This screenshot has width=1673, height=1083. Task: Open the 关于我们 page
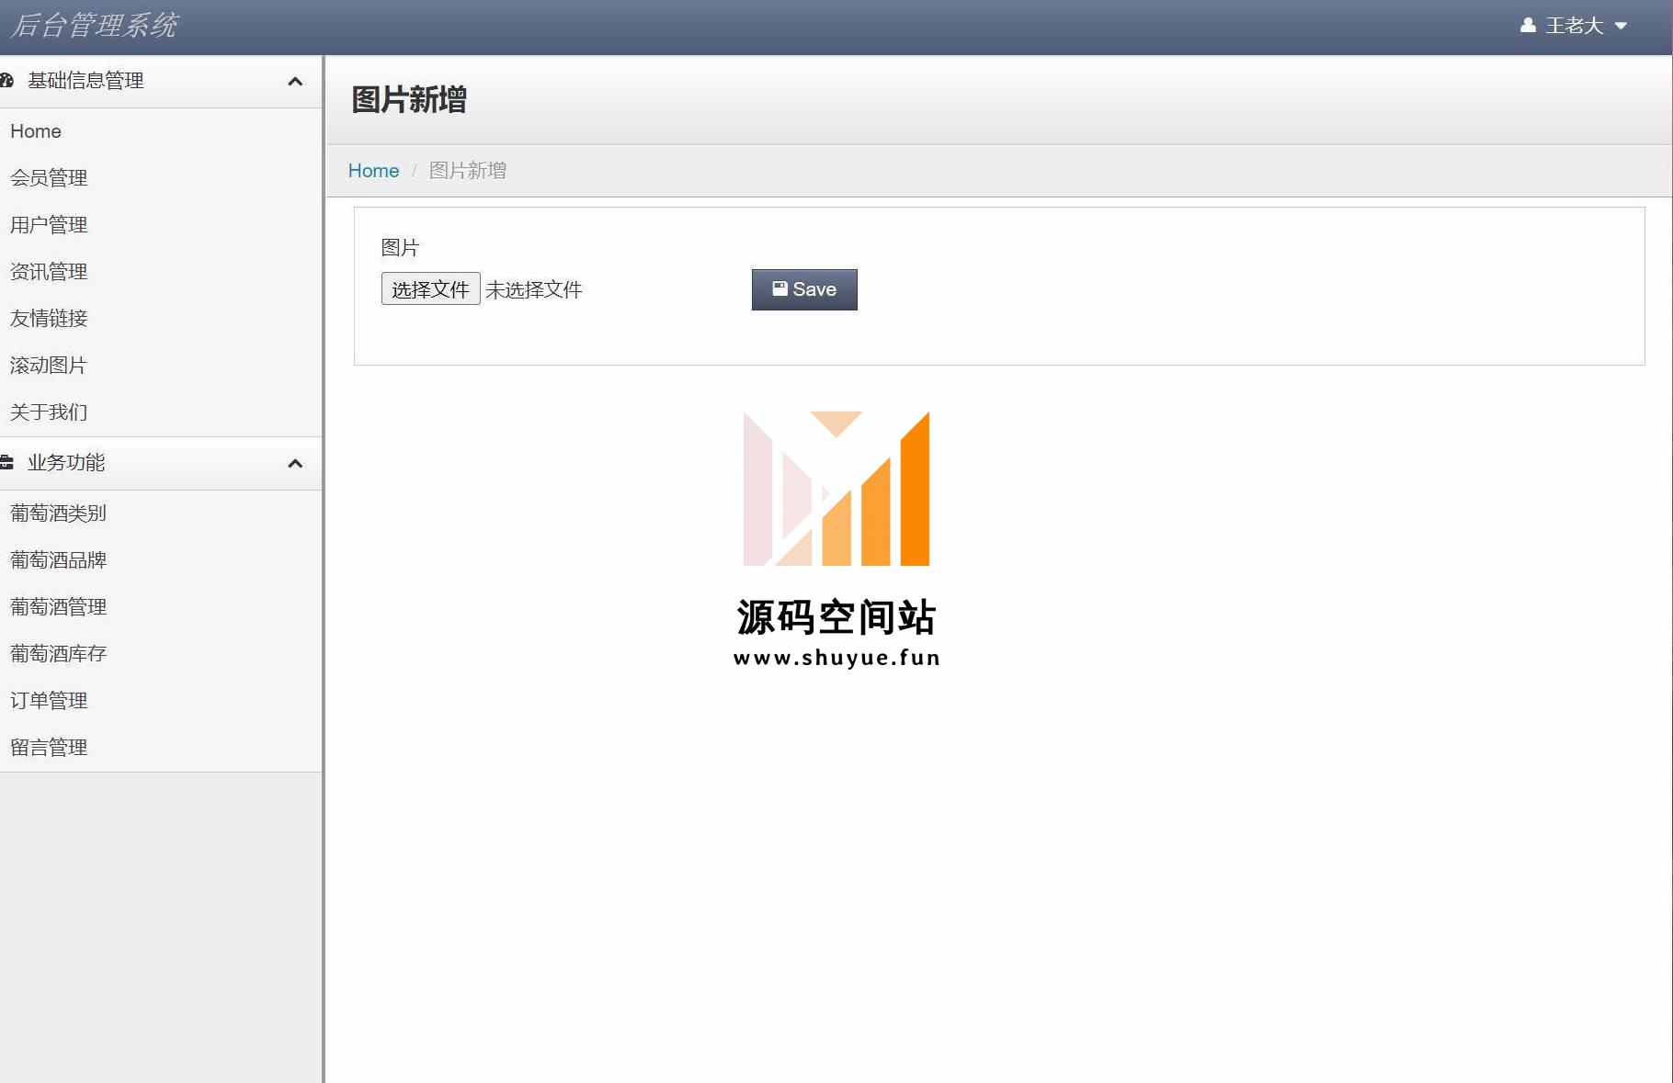49,412
